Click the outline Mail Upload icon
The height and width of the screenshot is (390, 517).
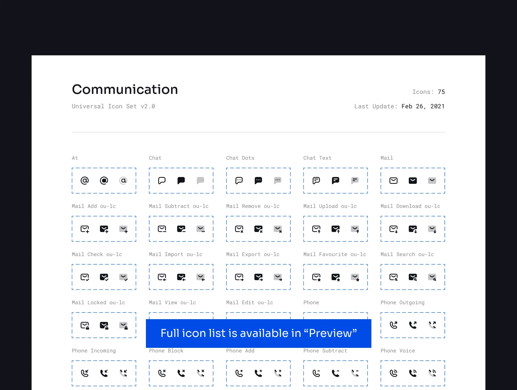[x=316, y=229]
